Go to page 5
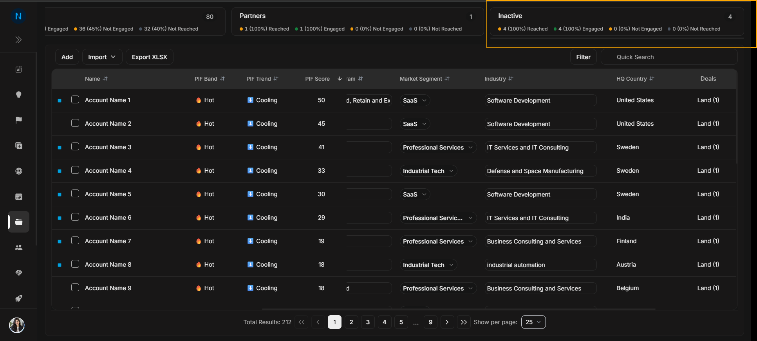 click(x=401, y=322)
